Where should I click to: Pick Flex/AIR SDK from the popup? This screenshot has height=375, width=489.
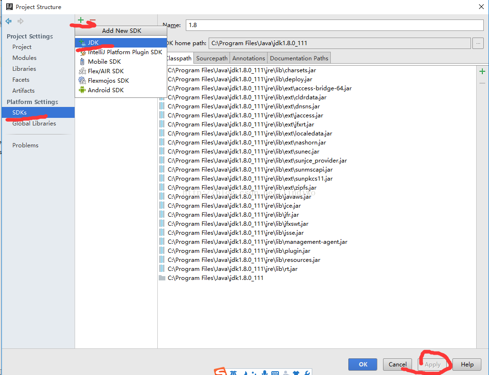click(121, 71)
